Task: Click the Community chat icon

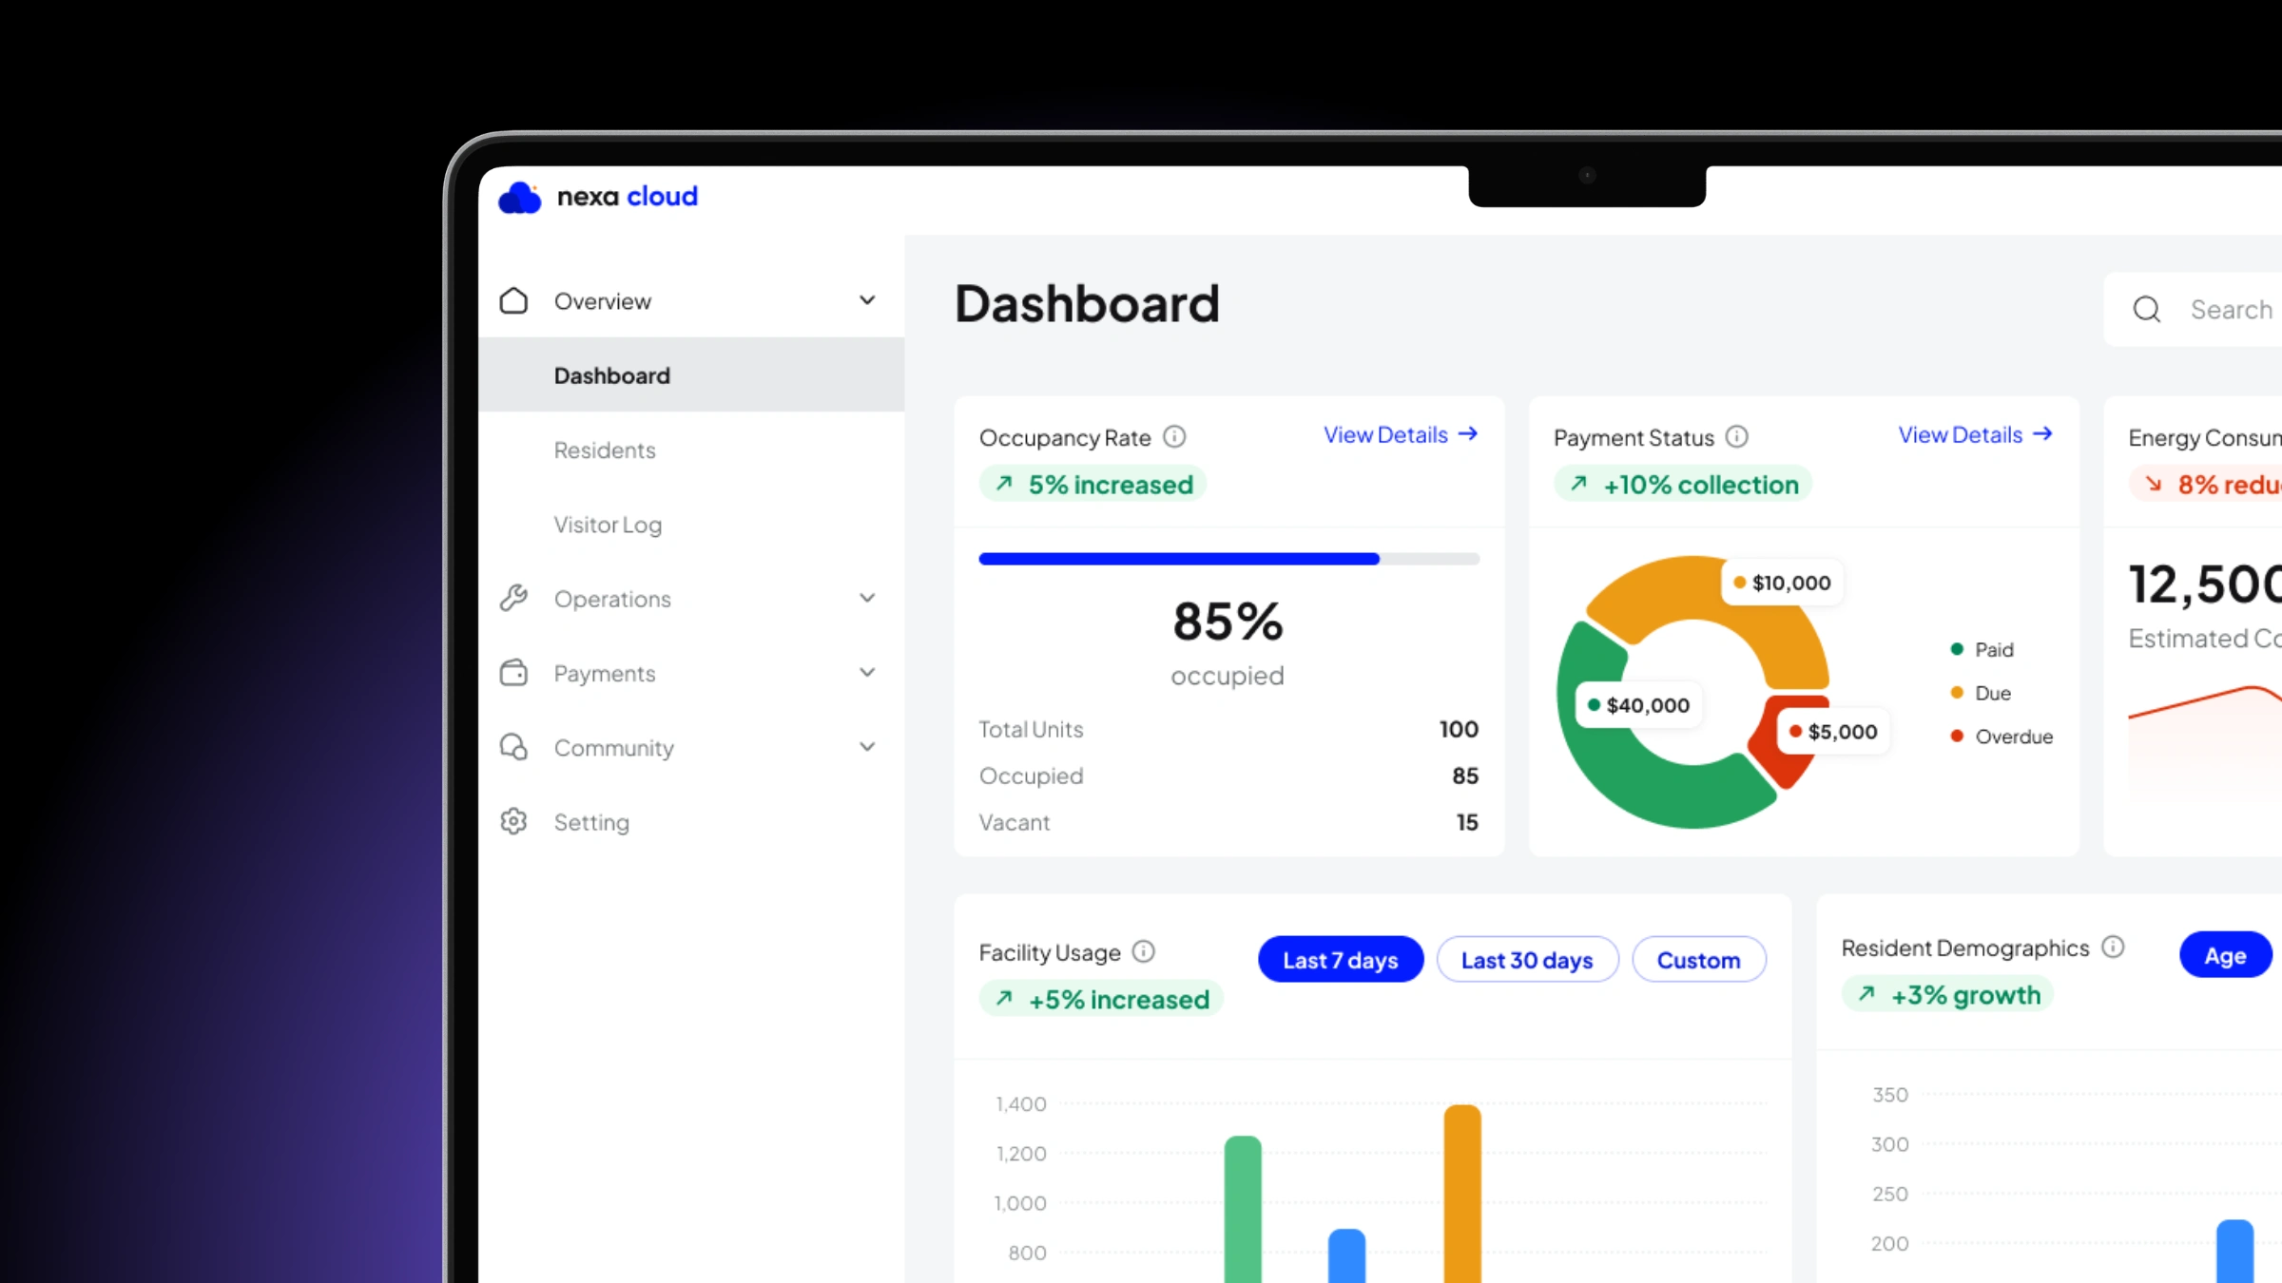Action: point(513,747)
